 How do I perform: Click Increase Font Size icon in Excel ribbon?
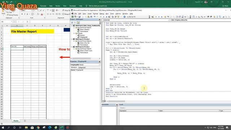41,10
